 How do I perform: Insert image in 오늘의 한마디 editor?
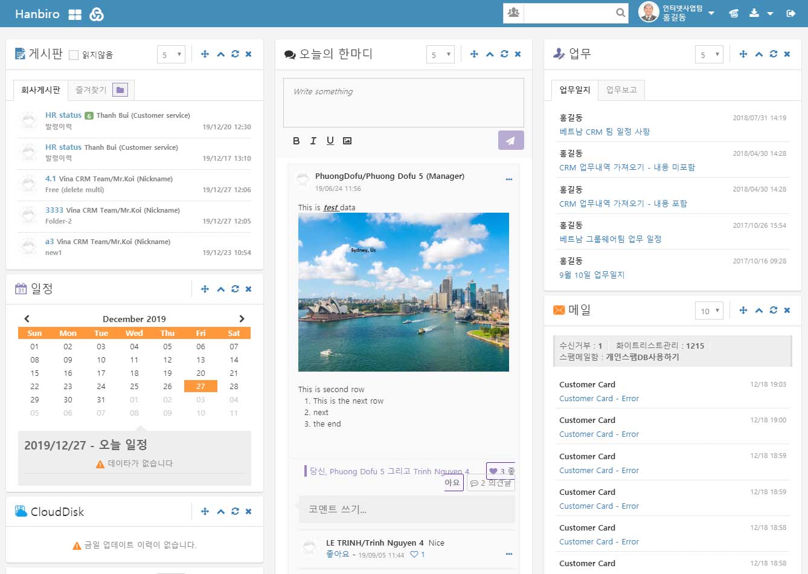tap(347, 141)
